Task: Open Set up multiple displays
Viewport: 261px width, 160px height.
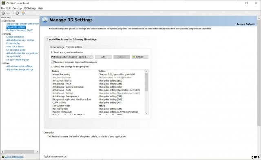Action: point(18,60)
